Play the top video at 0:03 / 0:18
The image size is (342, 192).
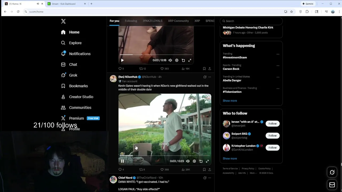point(122,60)
